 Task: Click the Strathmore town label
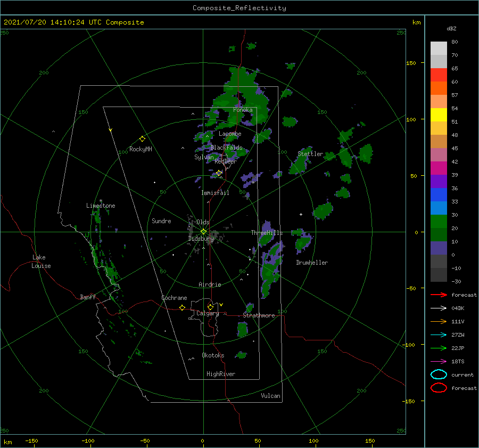[x=259, y=315]
